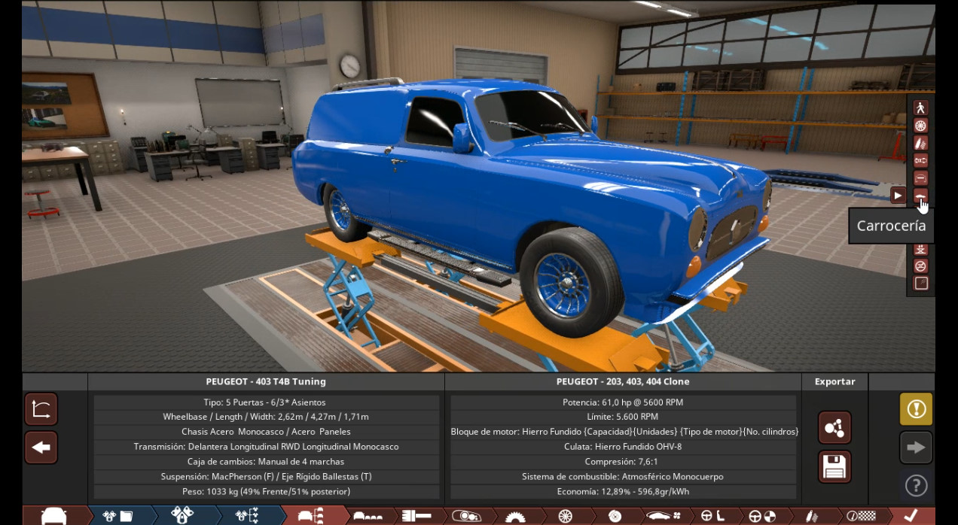Click the 'Tipo: 5 Puertas' row
This screenshot has width=958, height=525.
(266, 402)
